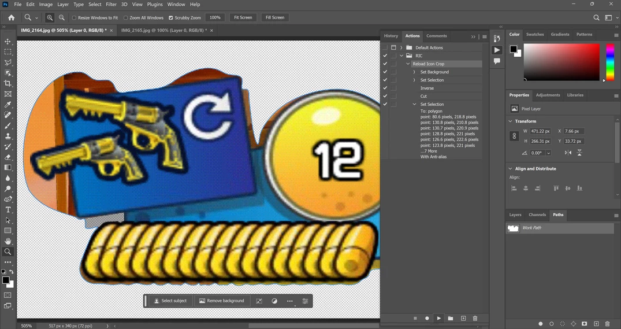Collapse the RIC action set

click(x=401, y=56)
